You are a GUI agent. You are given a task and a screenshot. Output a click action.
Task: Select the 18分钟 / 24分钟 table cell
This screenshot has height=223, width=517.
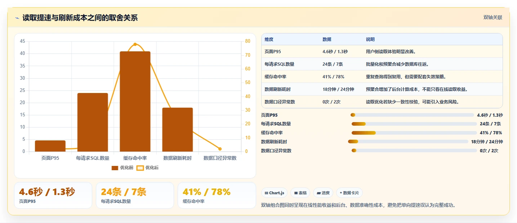point(338,89)
